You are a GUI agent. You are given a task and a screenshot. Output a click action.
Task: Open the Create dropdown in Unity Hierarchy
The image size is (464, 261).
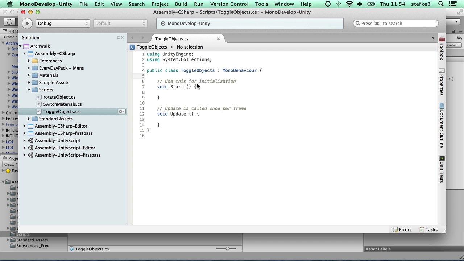pyautogui.click(x=10, y=37)
